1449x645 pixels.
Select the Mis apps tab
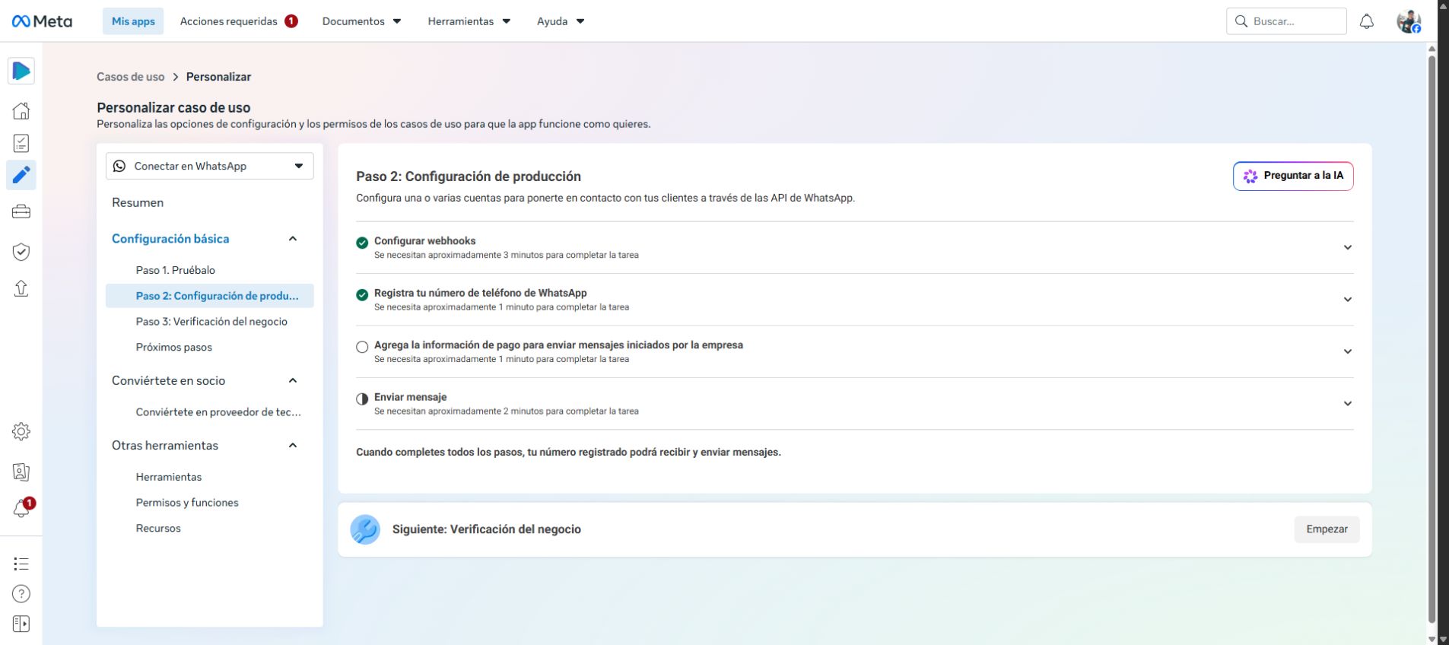point(133,21)
